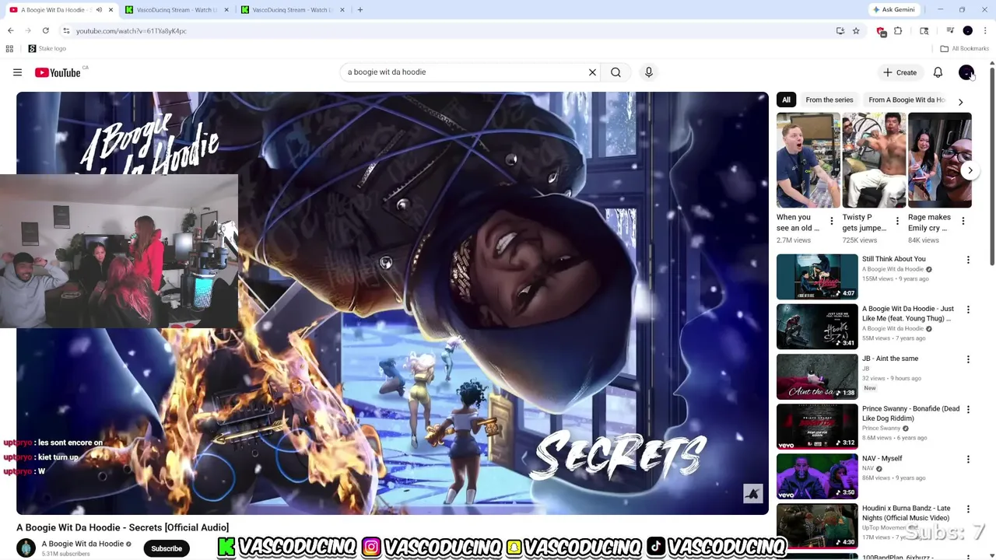Open Ask Gemini

(x=893, y=9)
